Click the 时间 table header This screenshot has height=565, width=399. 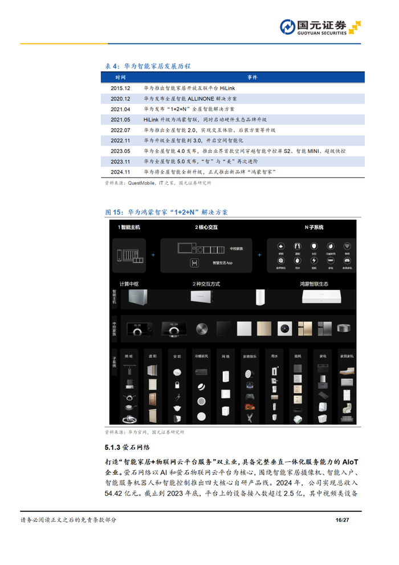(120, 78)
